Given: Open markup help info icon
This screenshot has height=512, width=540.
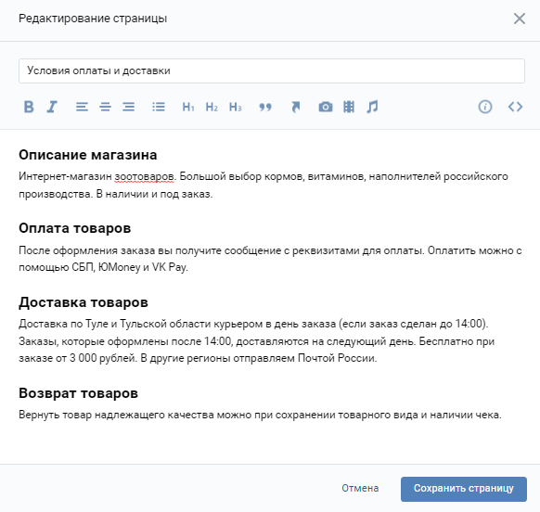Looking at the screenshot, I should 485,107.
